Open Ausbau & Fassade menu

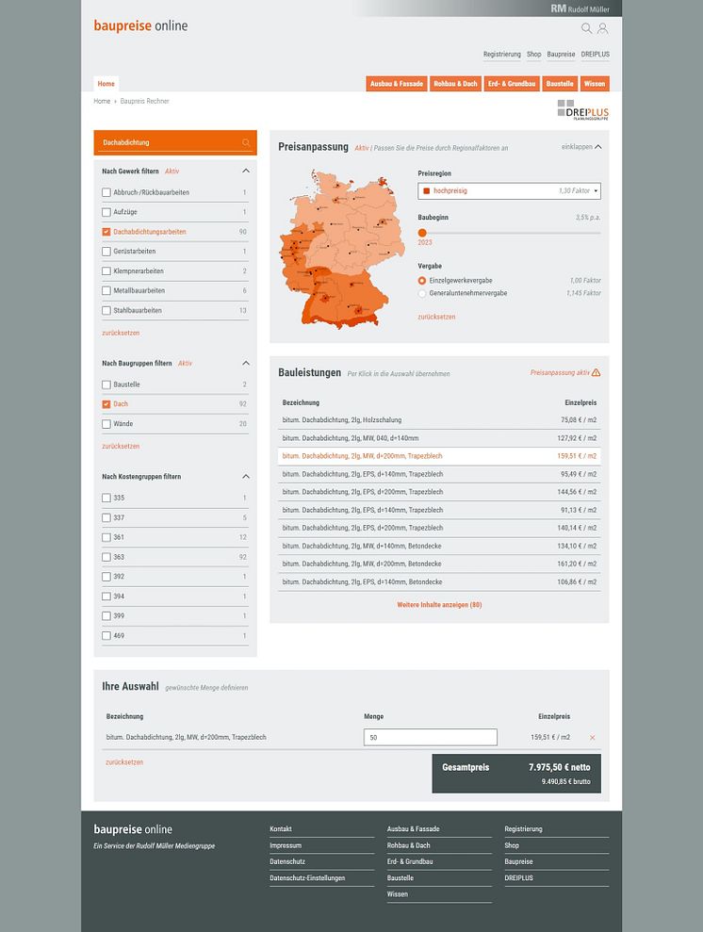coord(397,84)
